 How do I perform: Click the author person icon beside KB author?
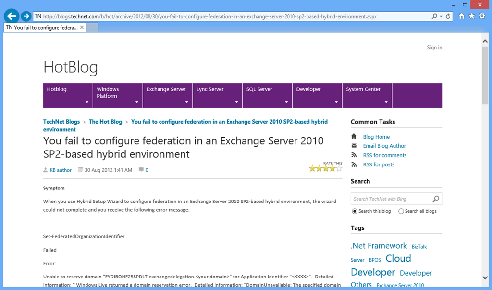coord(46,170)
